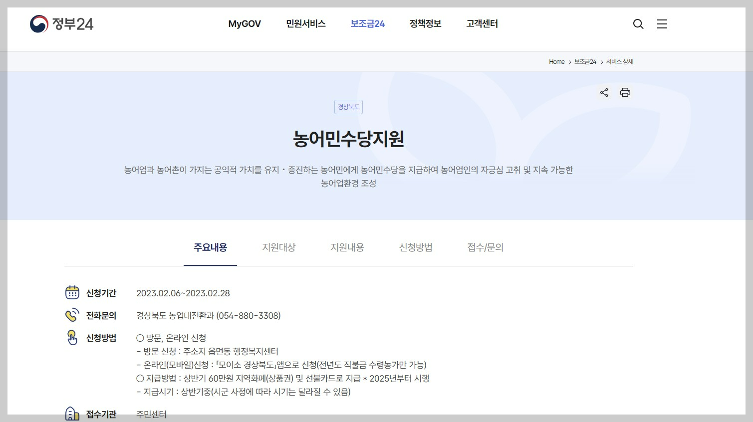Open 보조금24 menu
This screenshot has height=422, width=753.
[x=368, y=24]
